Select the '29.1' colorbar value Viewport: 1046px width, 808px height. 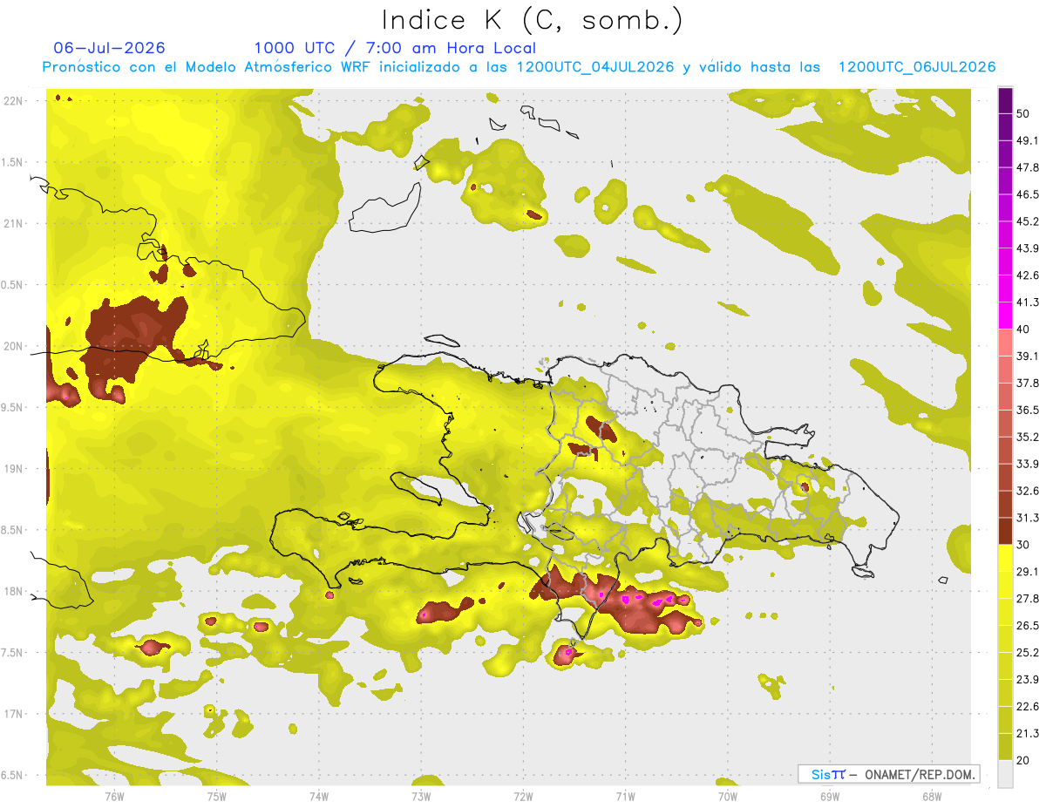[1028, 571]
